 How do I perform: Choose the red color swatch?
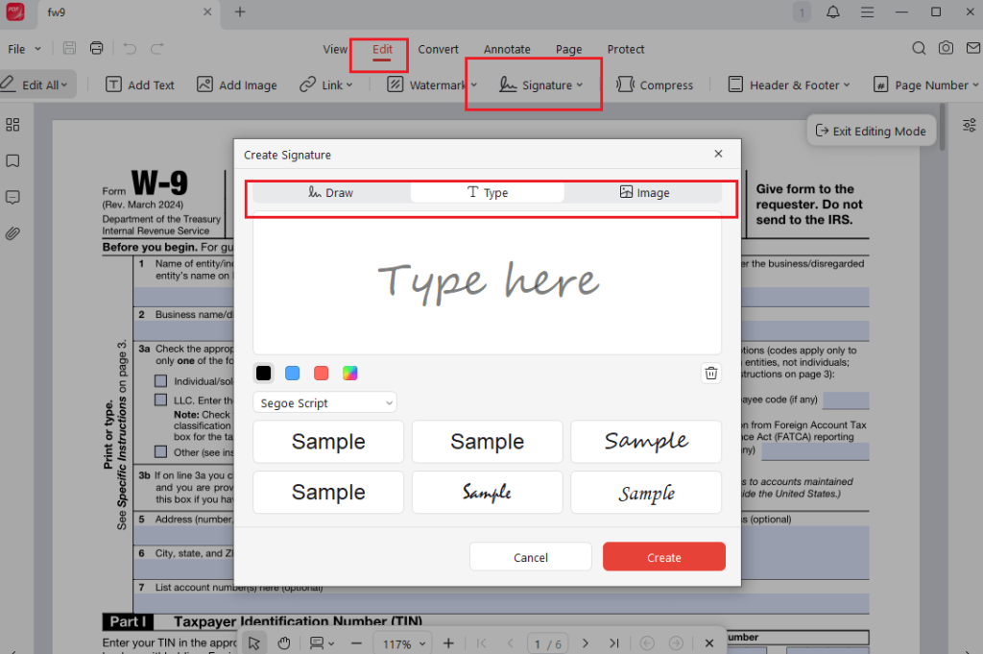(321, 373)
